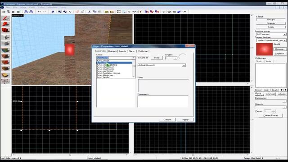Open the Objects dropdown in sidebar
This screenshot has width=288, height=162.
pyautogui.click(x=270, y=107)
